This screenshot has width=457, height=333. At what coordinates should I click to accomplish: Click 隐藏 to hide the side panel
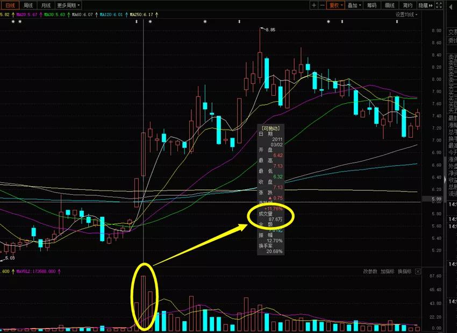[425, 5]
